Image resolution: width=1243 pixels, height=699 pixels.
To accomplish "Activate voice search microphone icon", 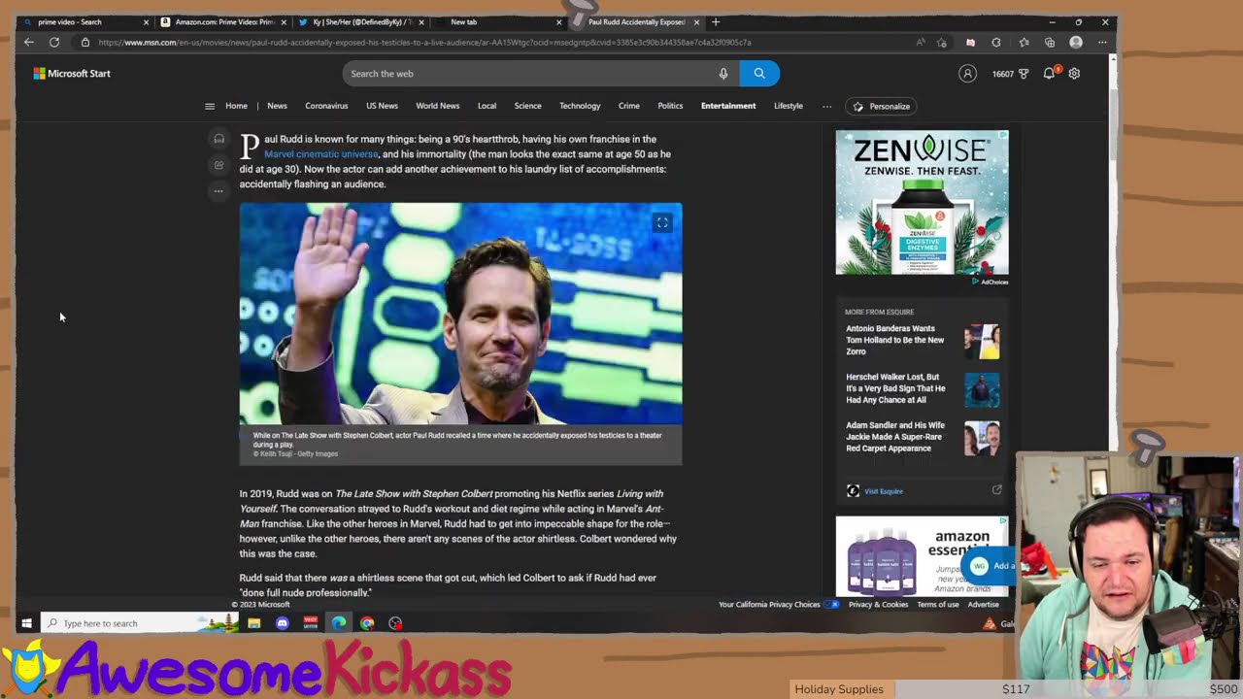I will click(x=722, y=74).
